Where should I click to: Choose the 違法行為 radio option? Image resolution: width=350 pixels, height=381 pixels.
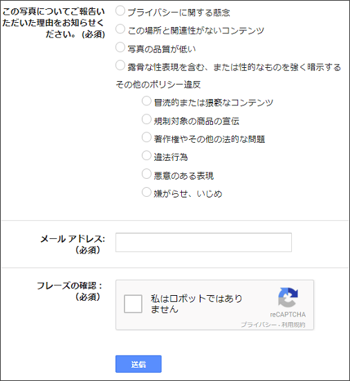(x=146, y=155)
